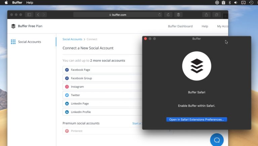Viewport: 258px width, 146px height.
Task: Click the large Buffer logo in dialog
Action: point(197,66)
